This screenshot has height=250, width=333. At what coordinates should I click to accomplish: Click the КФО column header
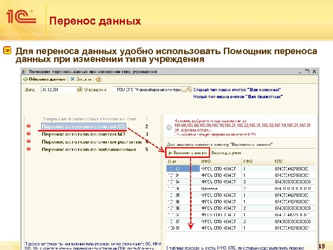(x=257, y=162)
